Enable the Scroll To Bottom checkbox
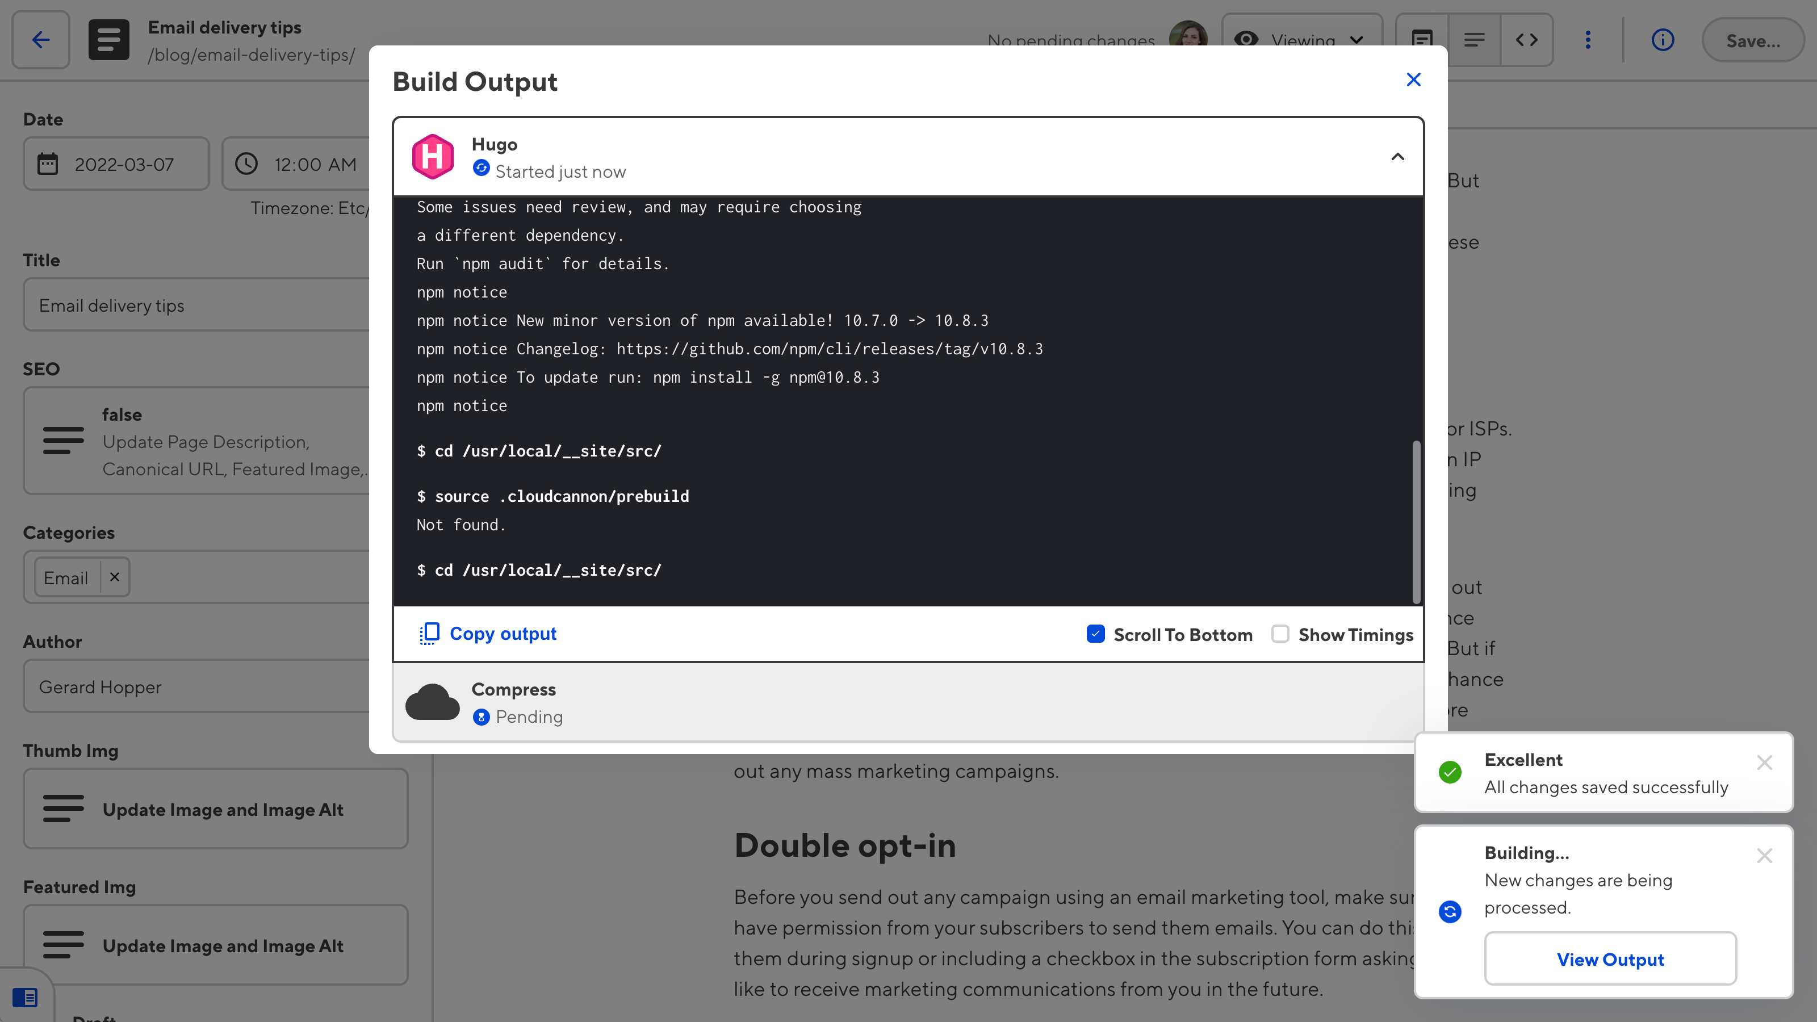1817x1022 pixels. click(x=1096, y=634)
